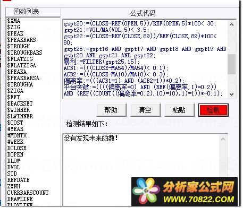Click the result box's up scroll arrow

coord(223,139)
